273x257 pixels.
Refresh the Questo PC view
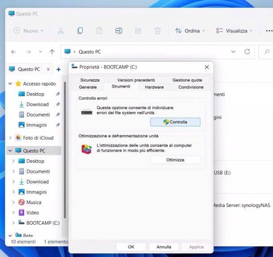(x=247, y=52)
